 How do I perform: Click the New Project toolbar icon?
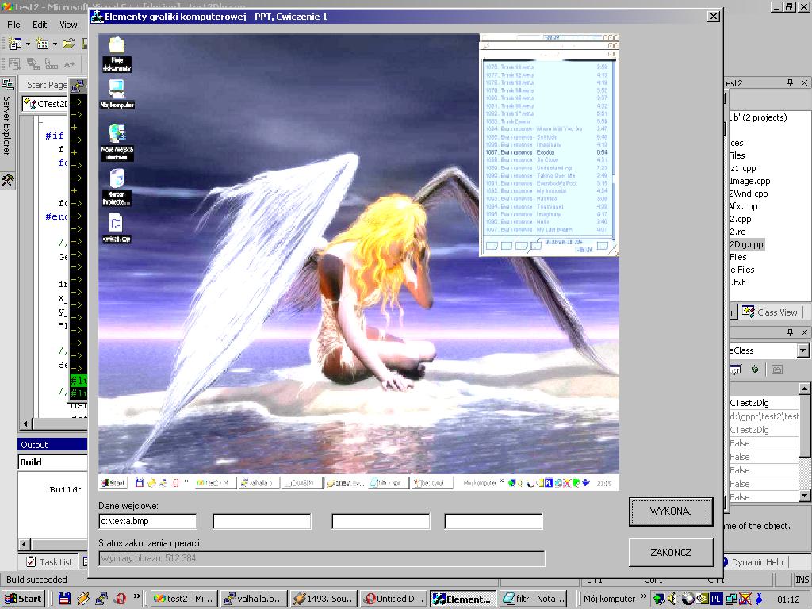click(x=15, y=44)
